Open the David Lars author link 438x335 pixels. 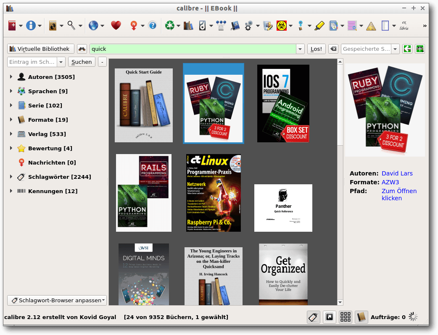point(397,173)
